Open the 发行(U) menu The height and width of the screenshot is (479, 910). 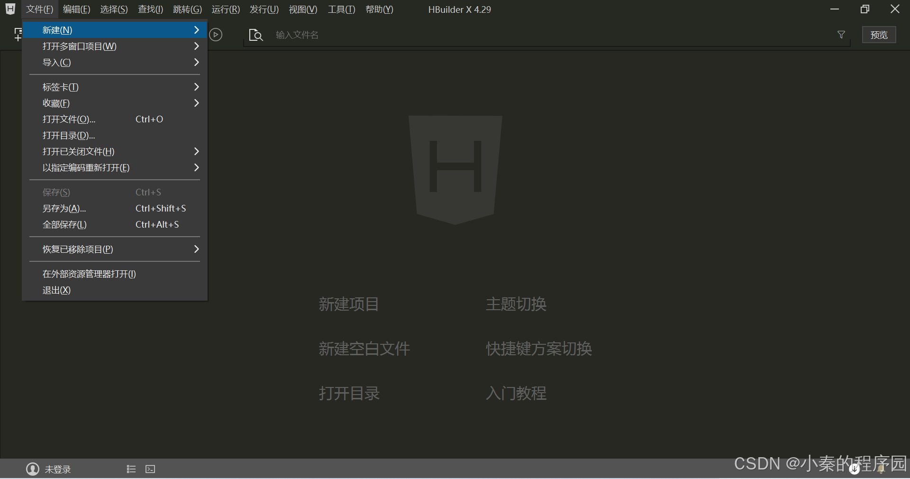(264, 9)
